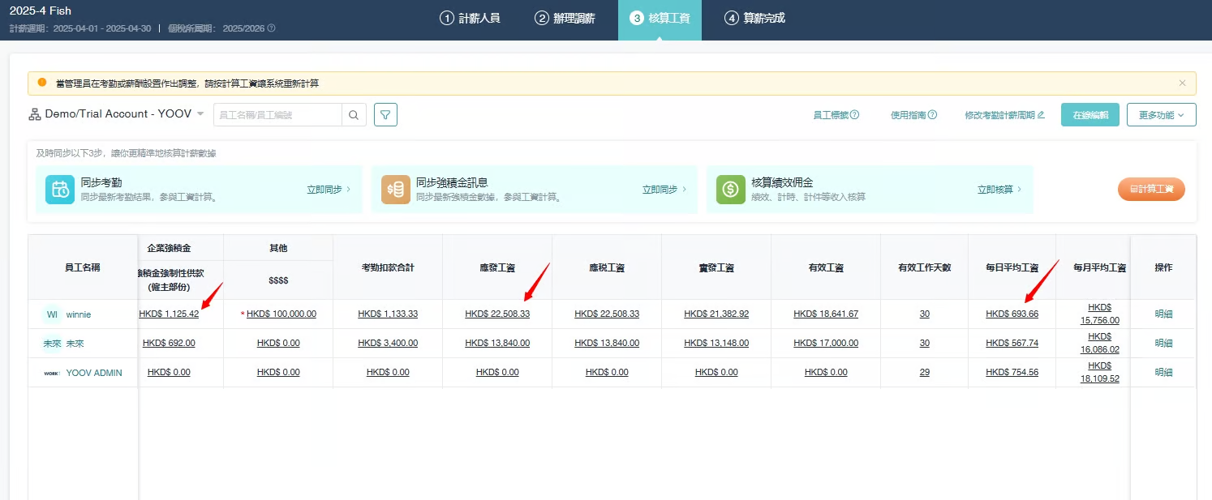Go to step 1 計薪人員 tab

470,18
